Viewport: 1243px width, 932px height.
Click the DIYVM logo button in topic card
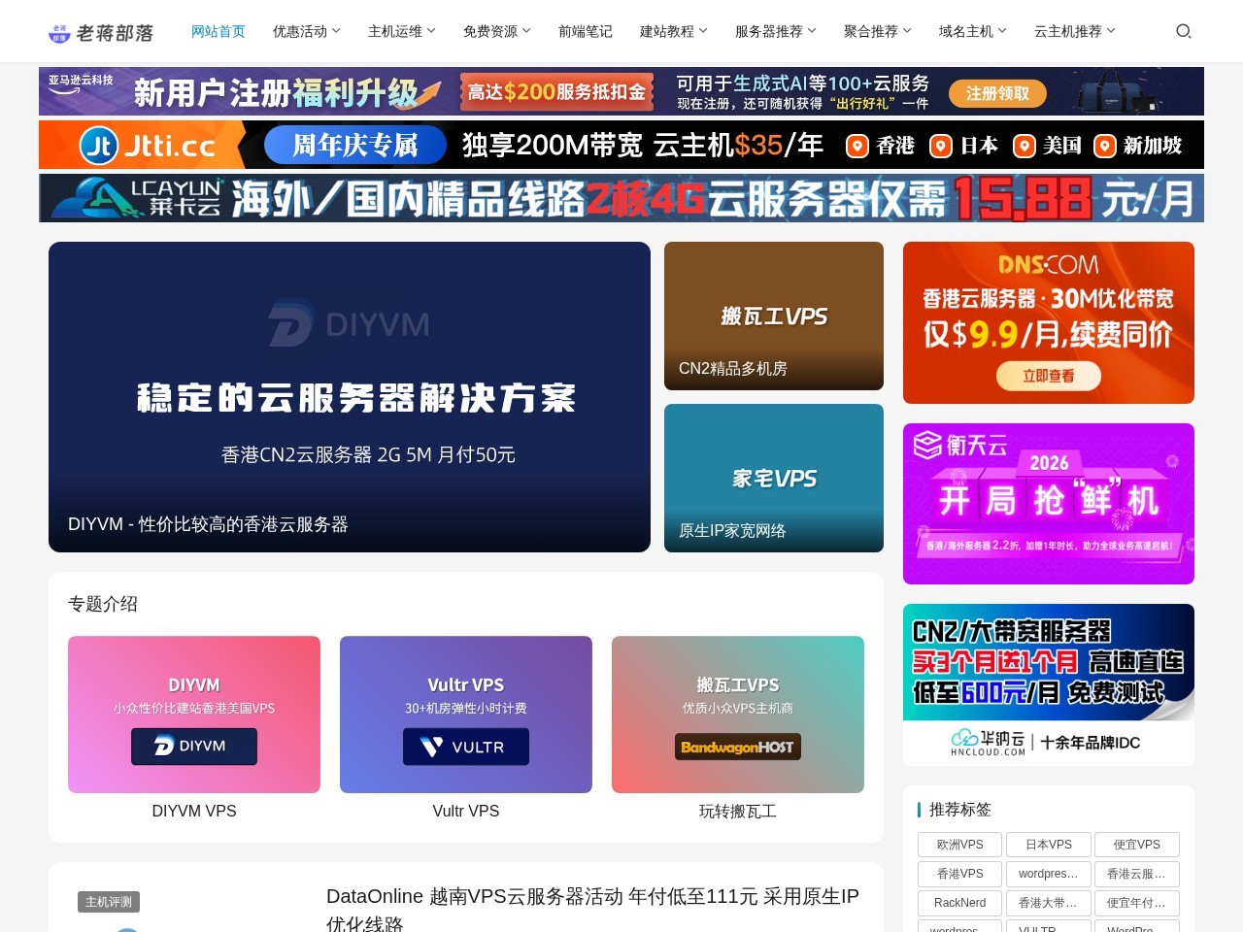click(x=194, y=747)
